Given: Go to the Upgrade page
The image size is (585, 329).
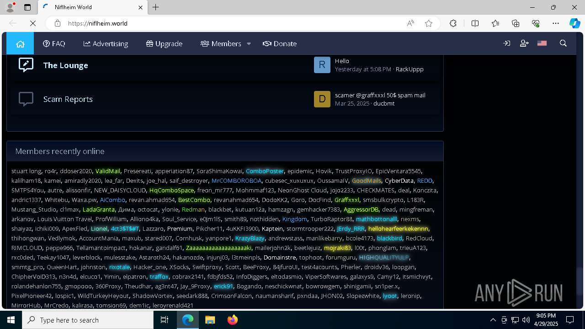Looking at the screenshot, I should point(164,43).
